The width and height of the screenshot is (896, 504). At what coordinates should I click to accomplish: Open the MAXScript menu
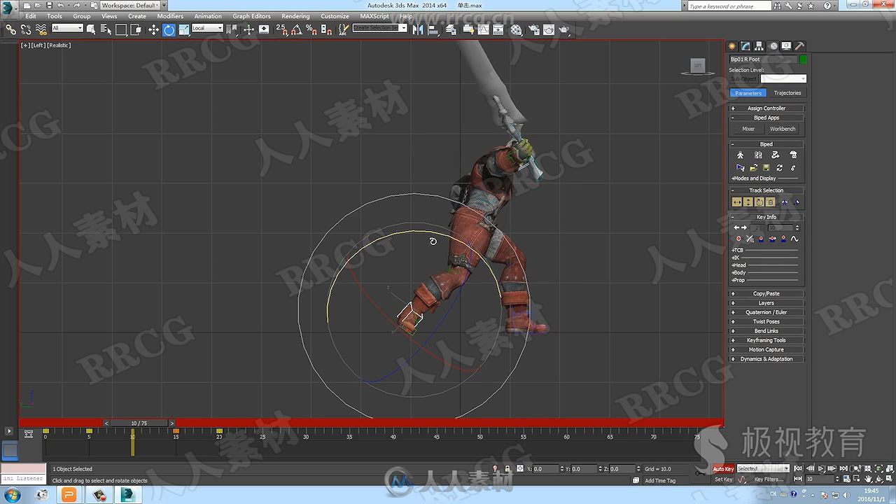374,16
